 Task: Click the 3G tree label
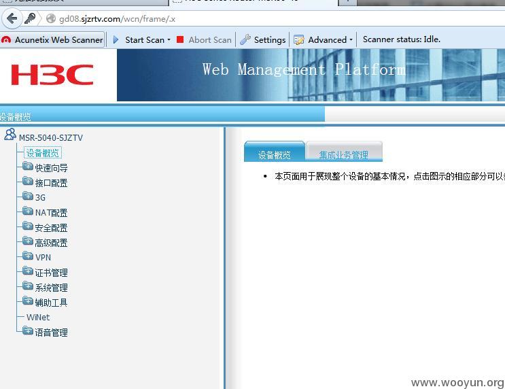coord(40,198)
